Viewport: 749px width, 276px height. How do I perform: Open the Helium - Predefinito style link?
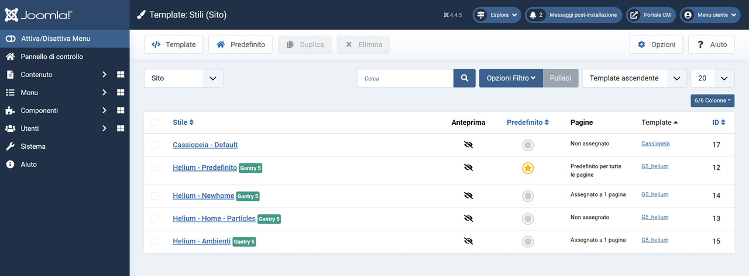click(205, 167)
